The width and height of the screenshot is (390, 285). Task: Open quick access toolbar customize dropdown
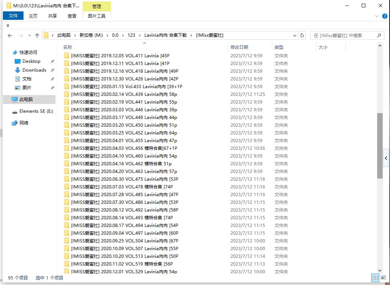tap(8, 26)
